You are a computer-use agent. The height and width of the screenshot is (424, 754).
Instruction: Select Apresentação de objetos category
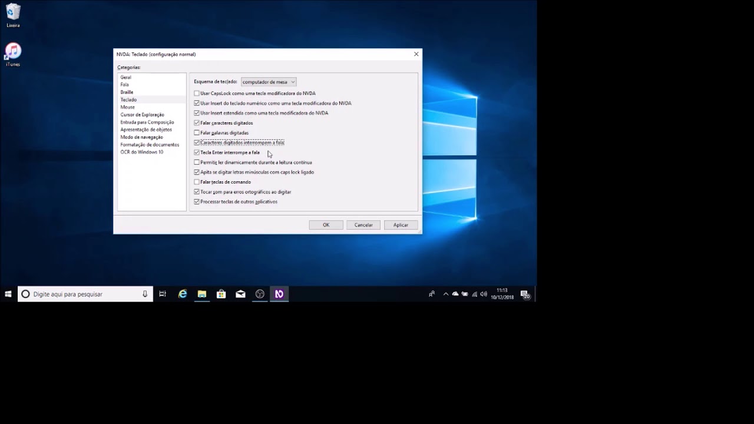(x=146, y=130)
